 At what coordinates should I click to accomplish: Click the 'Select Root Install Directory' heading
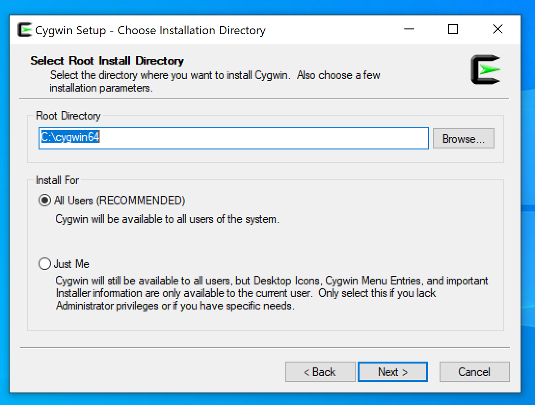pos(107,61)
